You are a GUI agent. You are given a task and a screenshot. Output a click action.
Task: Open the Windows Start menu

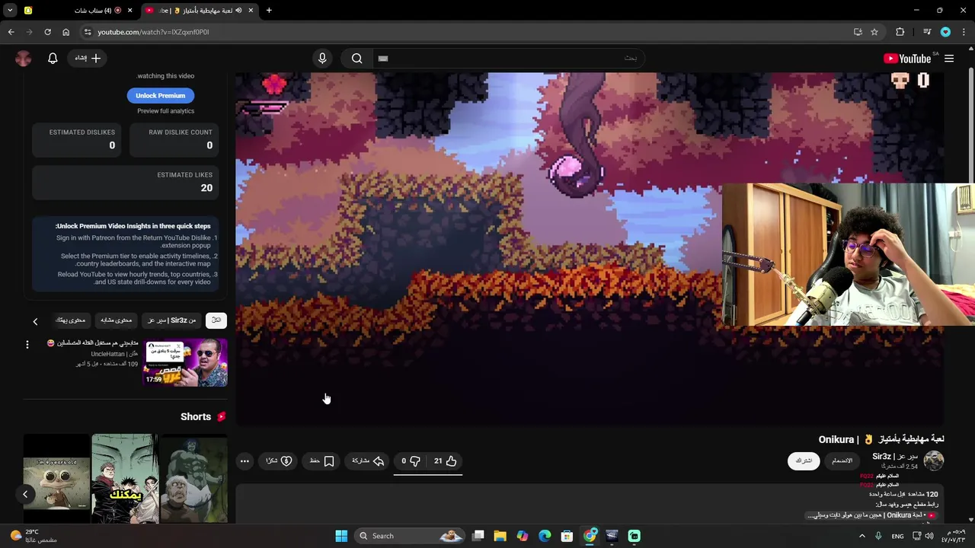(341, 536)
